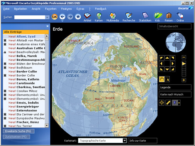
Task: Open the Kids section
Action: tap(158, 17)
